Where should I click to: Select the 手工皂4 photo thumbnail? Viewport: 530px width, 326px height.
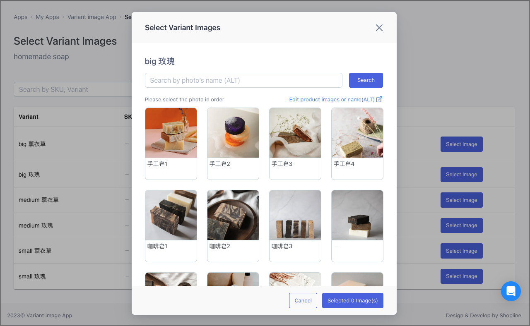(357, 133)
